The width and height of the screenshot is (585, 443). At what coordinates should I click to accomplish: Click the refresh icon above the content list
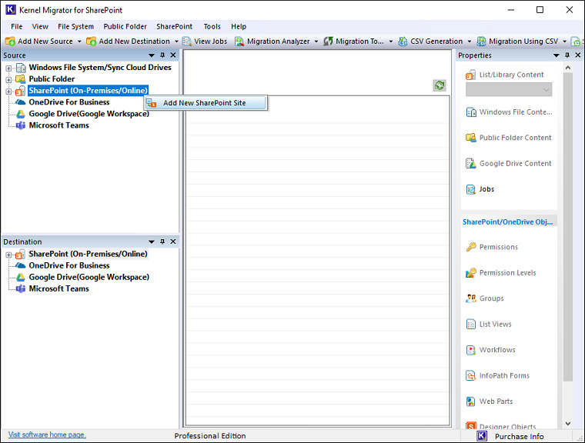click(440, 85)
